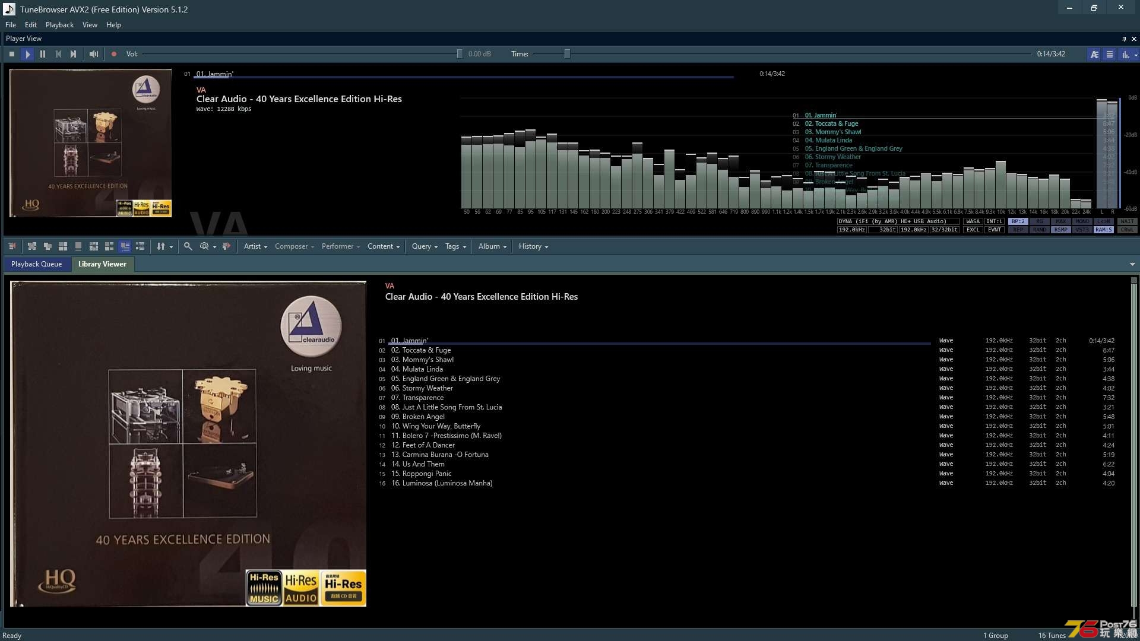Click the INT:L button

995,221
